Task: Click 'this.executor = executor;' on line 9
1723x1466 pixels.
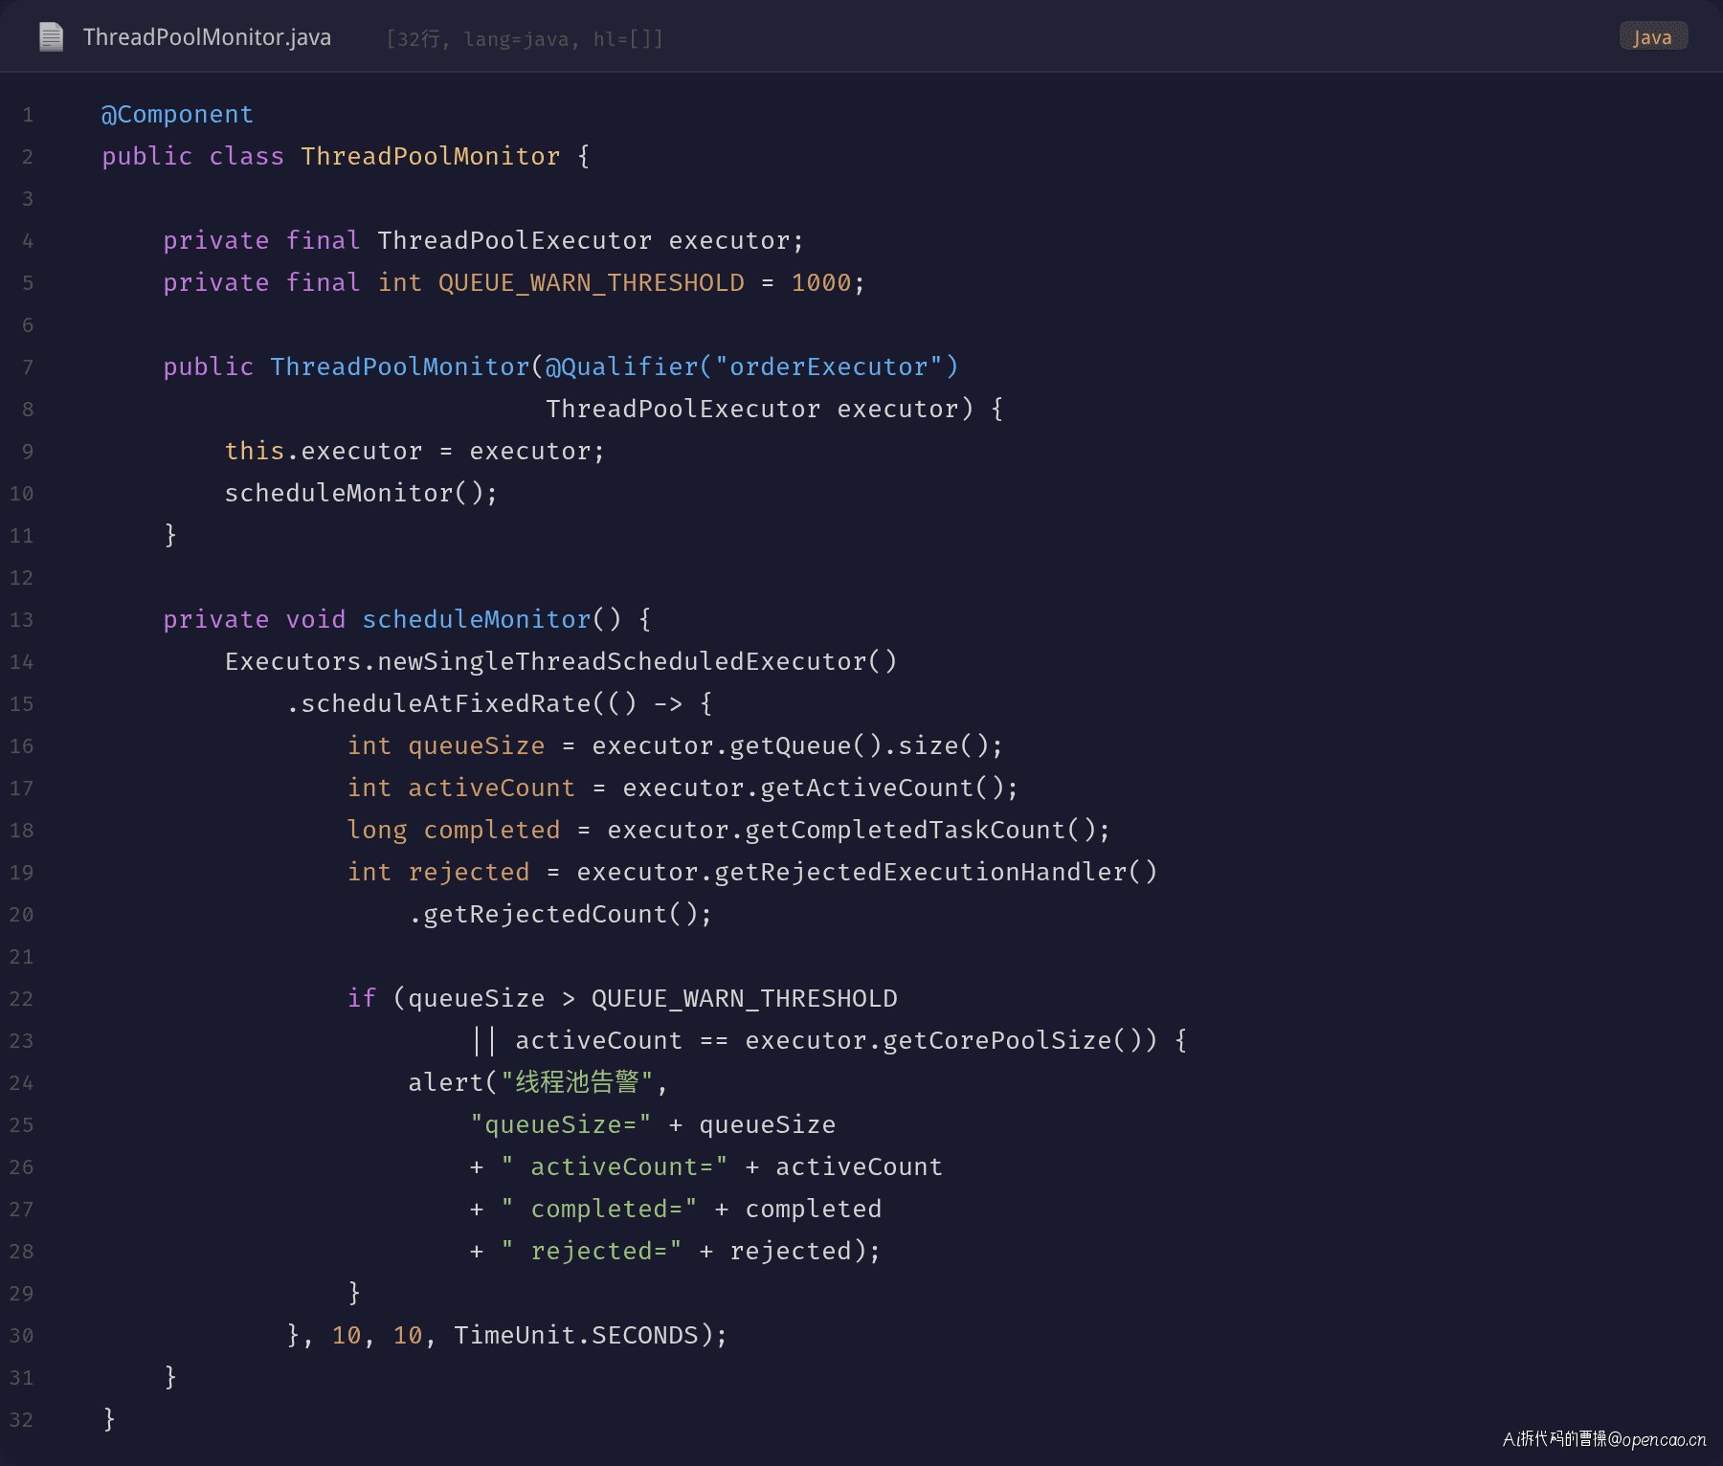Action: tap(415, 452)
